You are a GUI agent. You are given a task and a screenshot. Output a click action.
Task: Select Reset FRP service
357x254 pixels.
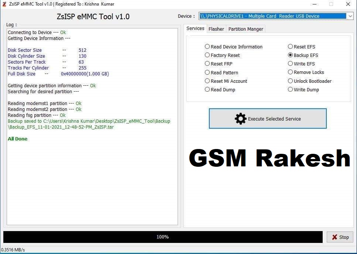click(207, 64)
